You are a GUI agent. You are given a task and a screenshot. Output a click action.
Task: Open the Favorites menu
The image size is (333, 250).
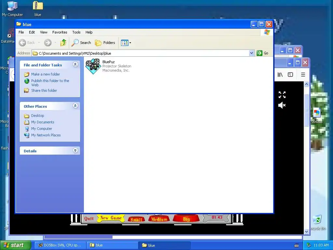click(60, 32)
